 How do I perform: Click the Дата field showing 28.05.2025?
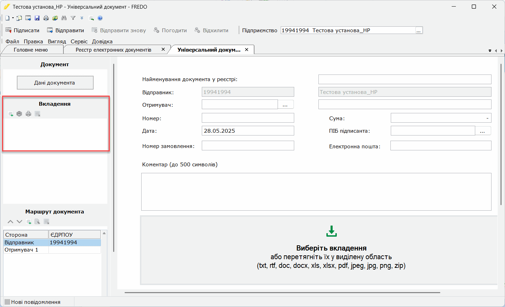[248, 131]
